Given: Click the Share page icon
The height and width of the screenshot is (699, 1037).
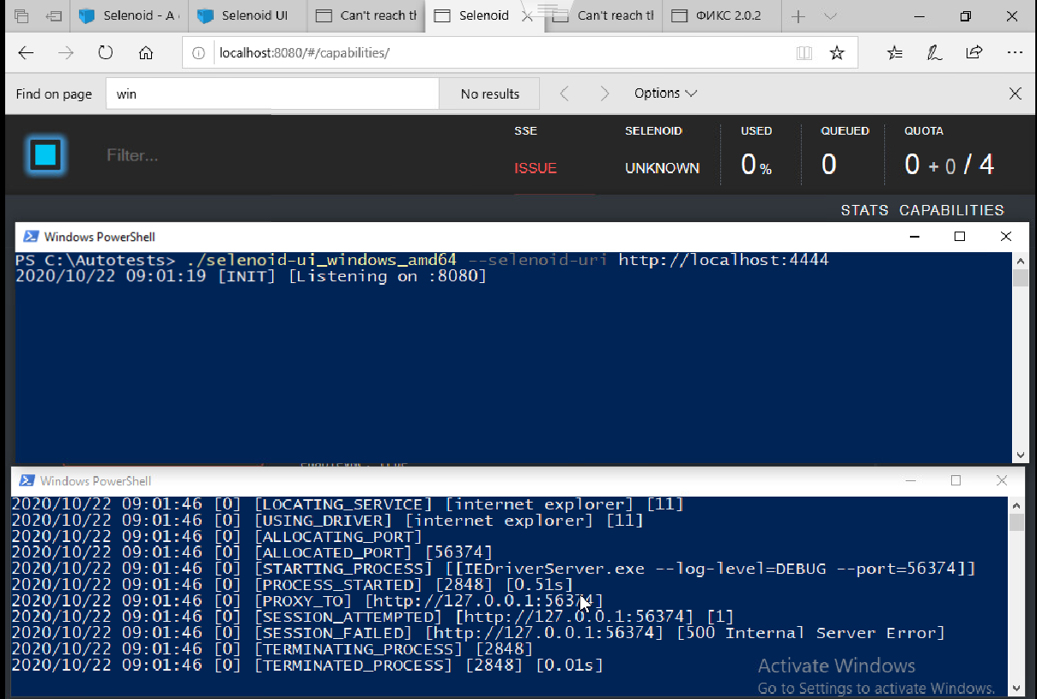Looking at the screenshot, I should tap(974, 53).
